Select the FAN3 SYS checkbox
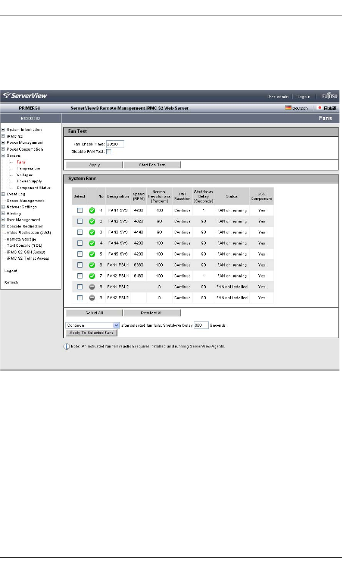 (x=80, y=232)
